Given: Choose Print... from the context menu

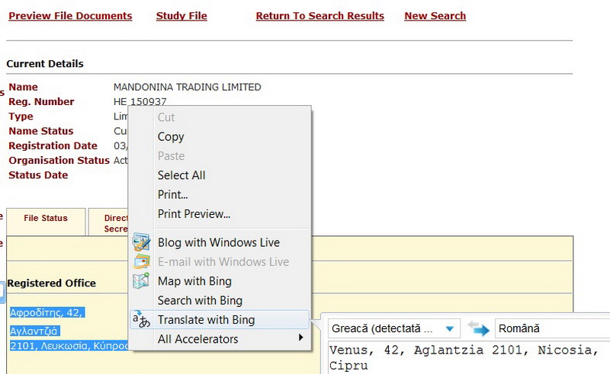Looking at the screenshot, I should click(x=172, y=194).
